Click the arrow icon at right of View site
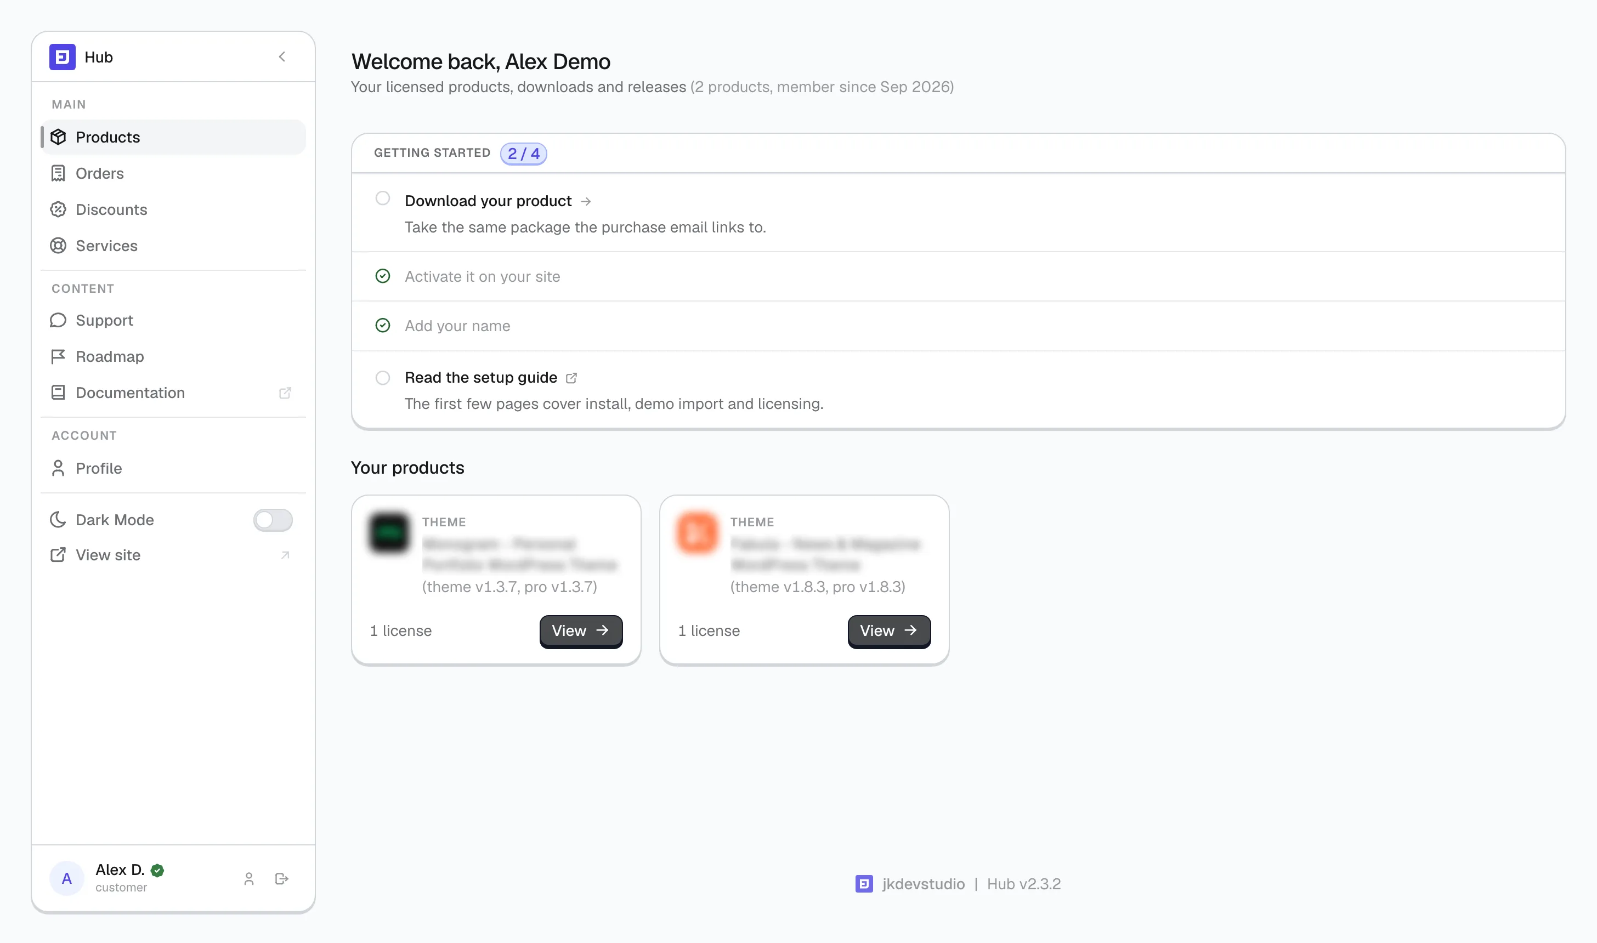 tap(285, 555)
